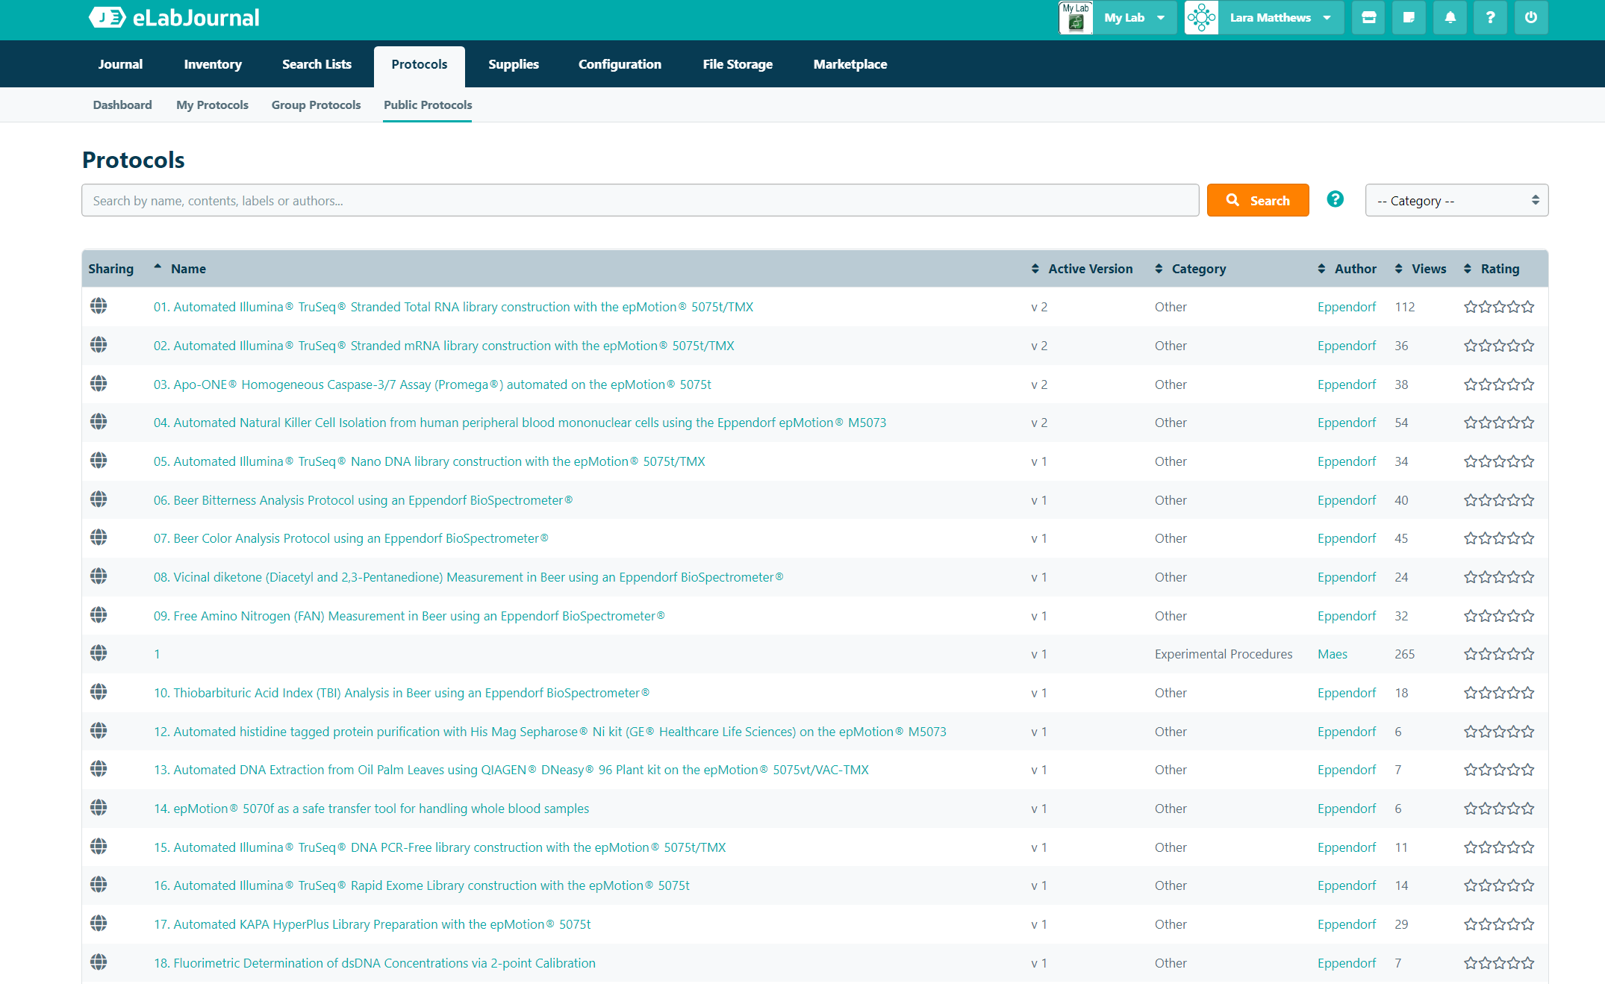The height and width of the screenshot is (984, 1605).
Task: Open the sticky notes icon
Action: click(x=1409, y=17)
